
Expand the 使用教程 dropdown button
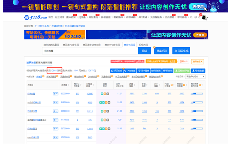tap(198, 61)
